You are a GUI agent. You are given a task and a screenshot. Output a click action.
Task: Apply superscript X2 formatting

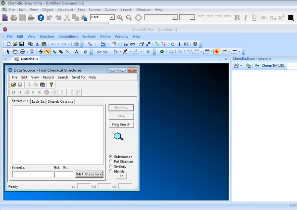[x=282, y=17]
